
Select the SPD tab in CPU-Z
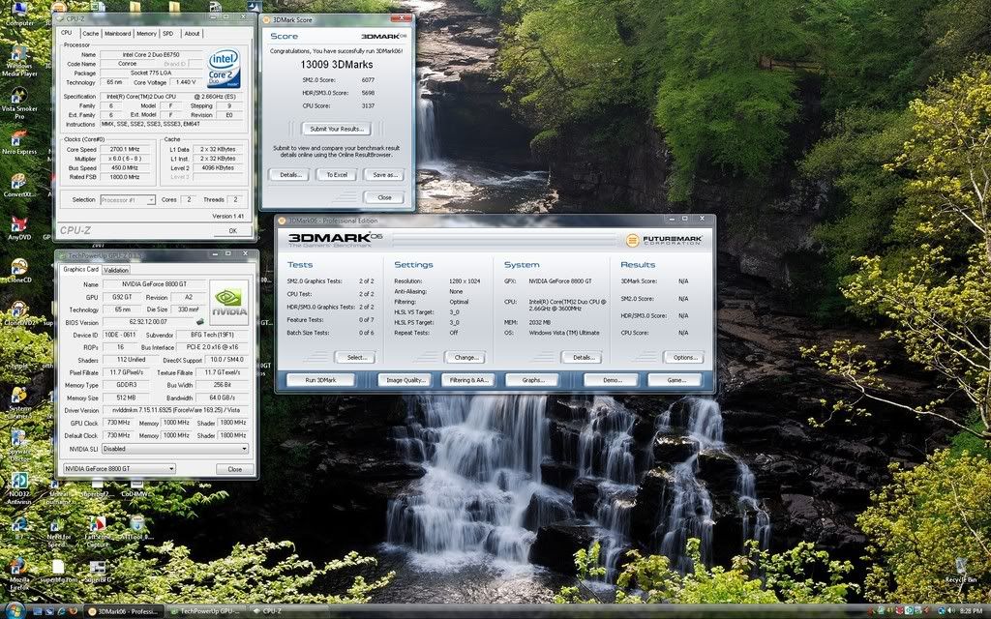(168, 34)
